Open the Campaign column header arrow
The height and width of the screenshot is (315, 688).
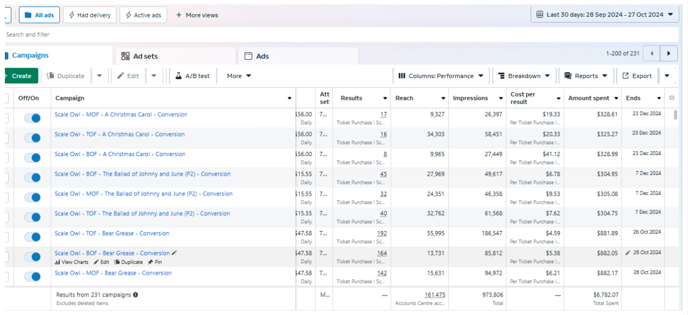[x=290, y=98]
